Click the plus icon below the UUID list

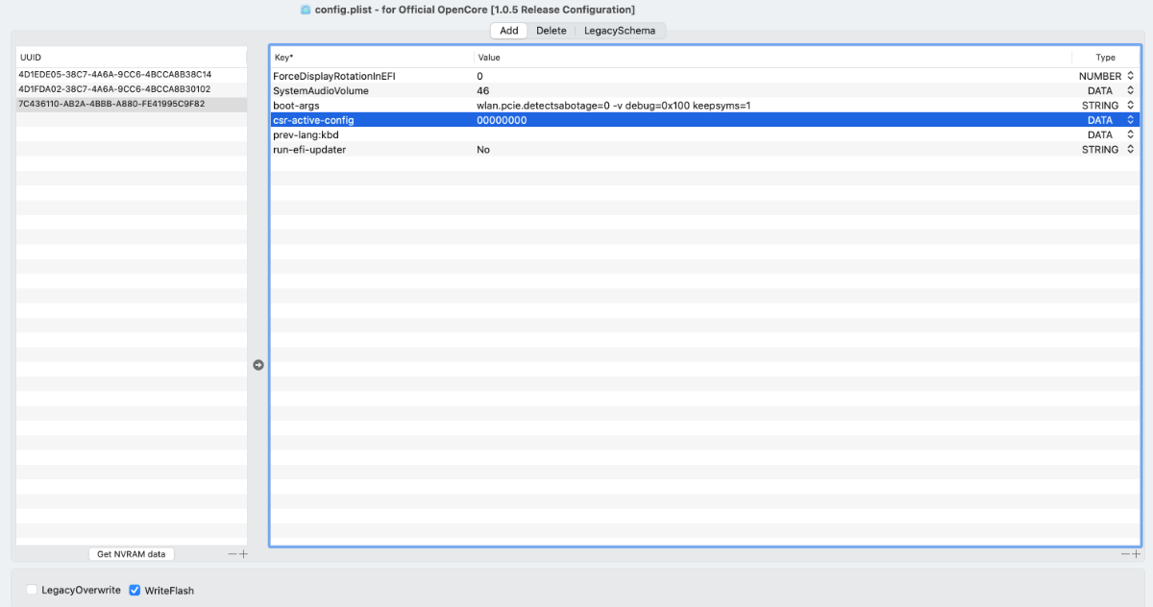[x=243, y=554]
